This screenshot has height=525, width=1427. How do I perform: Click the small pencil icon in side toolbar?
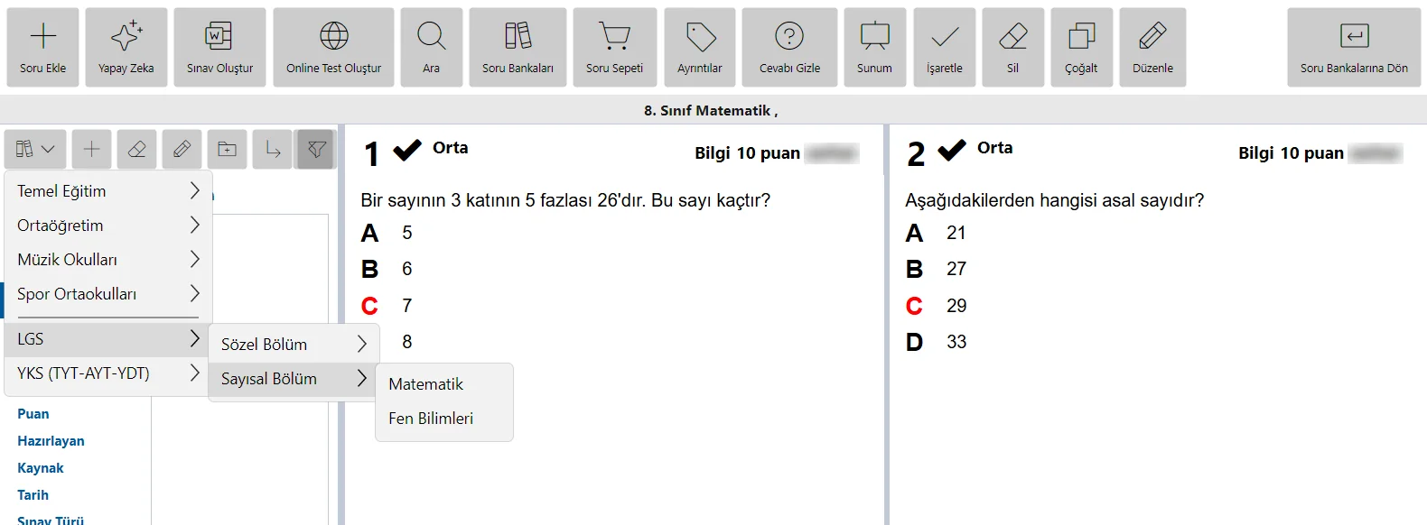(182, 149)
